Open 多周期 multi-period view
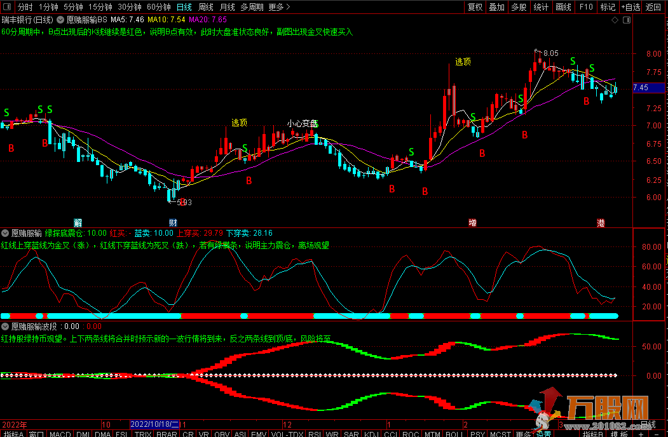This screenshot has width=668, height=437. tap(252, 7)
